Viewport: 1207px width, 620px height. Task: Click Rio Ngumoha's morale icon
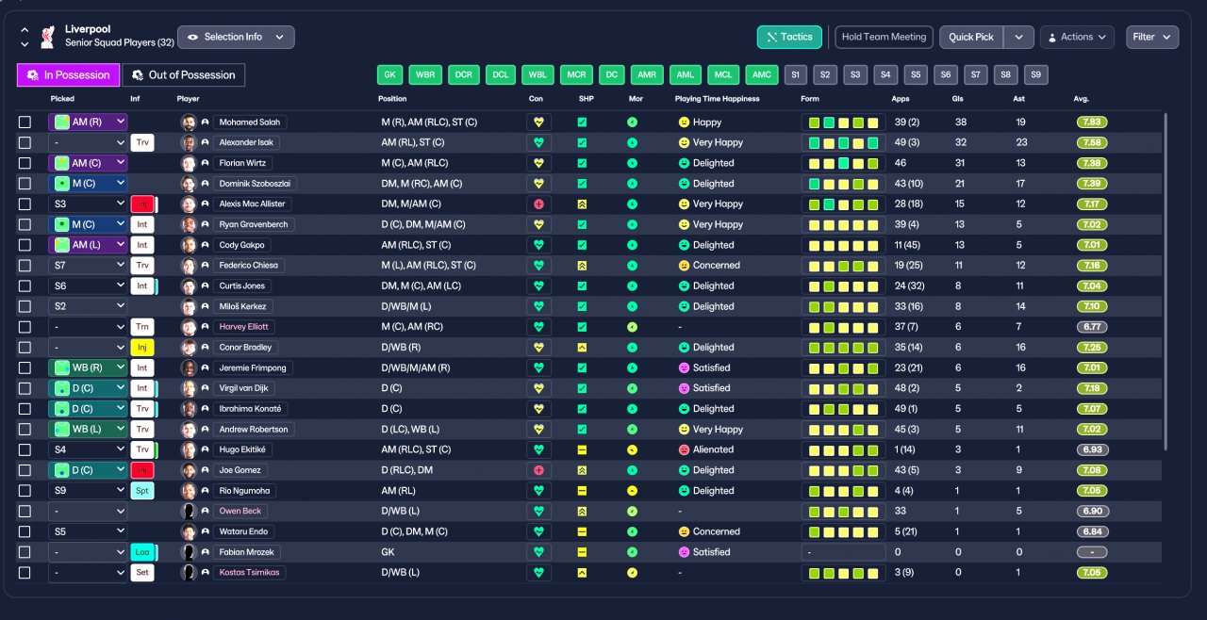(632, 491)
